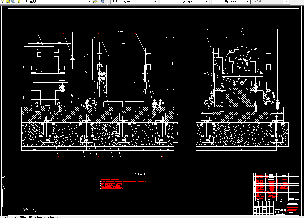Switch to the 模型 model tab

(25, 217)
